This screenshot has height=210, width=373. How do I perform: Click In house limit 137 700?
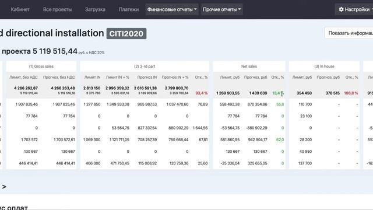click(x=305, y=163)
